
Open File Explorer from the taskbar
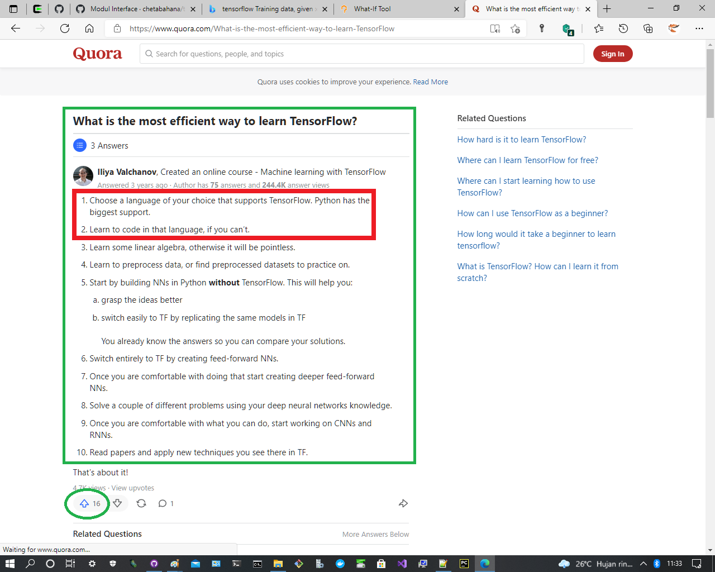(278, 564)
